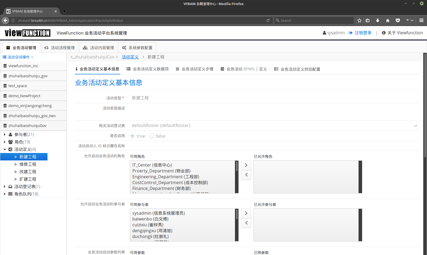Click the site information icon in URL bar
This screenshot has height=255, width=427.
[13, 20]
